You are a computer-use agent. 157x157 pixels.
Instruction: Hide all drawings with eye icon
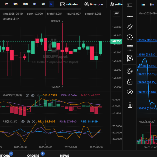(x=130, y=92)
